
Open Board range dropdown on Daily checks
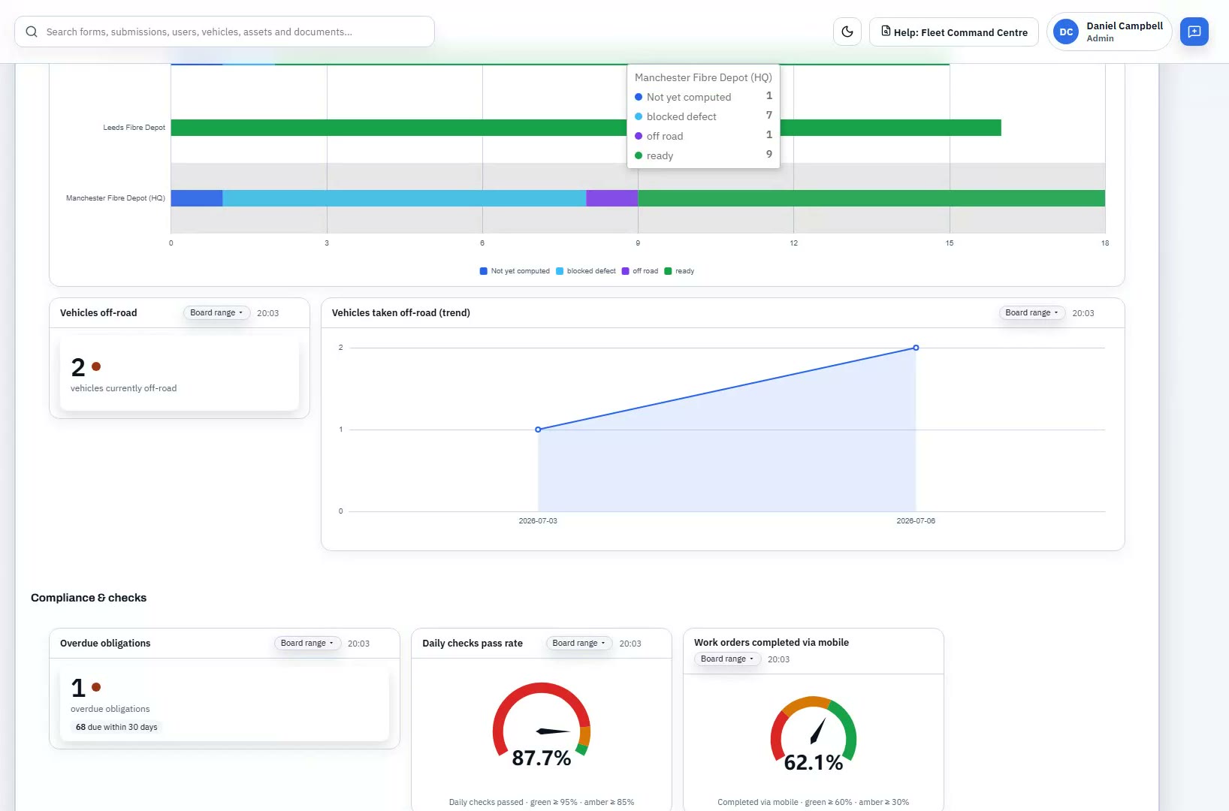click(x=579, y=644)
